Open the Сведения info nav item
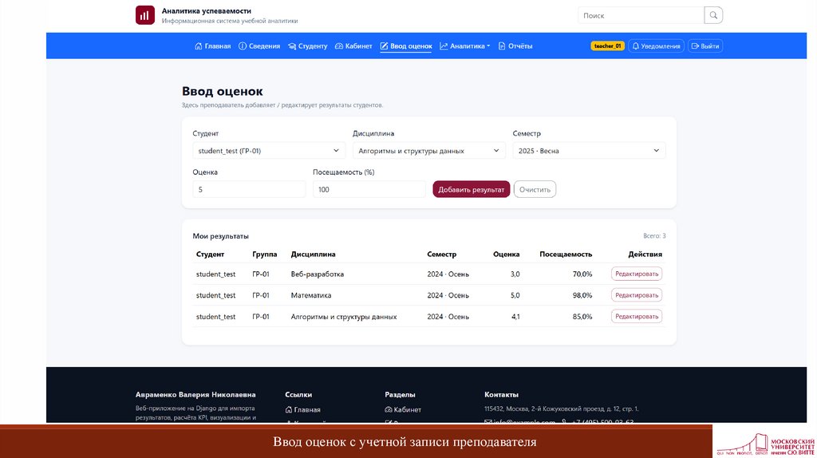The width and height of the screenshot is (817, 458). tap(259, 46)
